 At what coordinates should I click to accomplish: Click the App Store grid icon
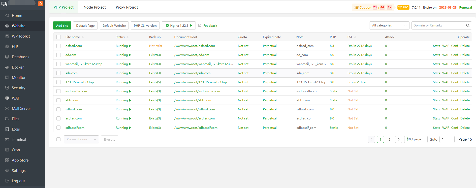(x=7, y=160)
